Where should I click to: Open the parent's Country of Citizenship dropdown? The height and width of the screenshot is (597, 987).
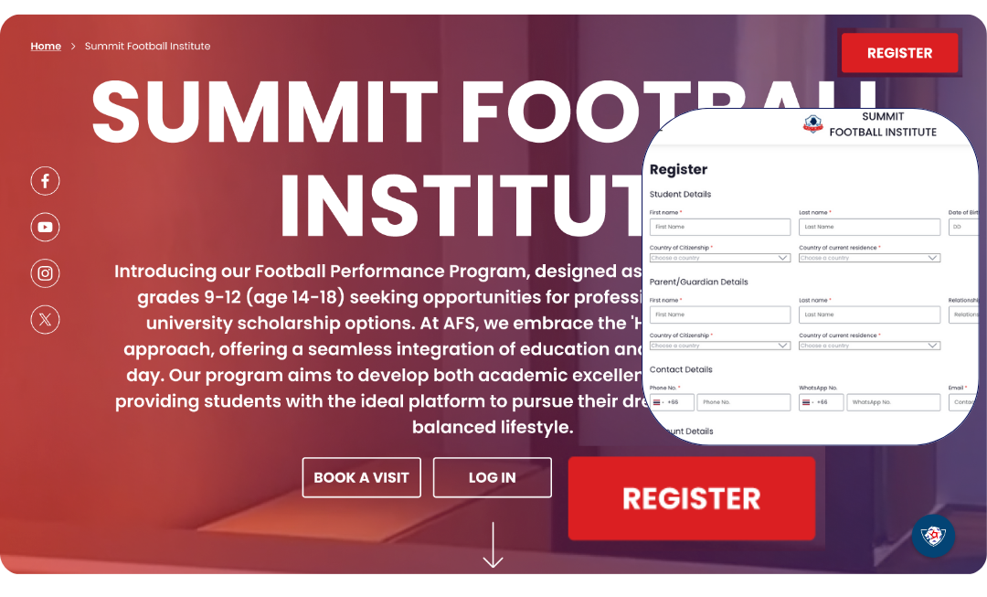(x=720, y=346)
